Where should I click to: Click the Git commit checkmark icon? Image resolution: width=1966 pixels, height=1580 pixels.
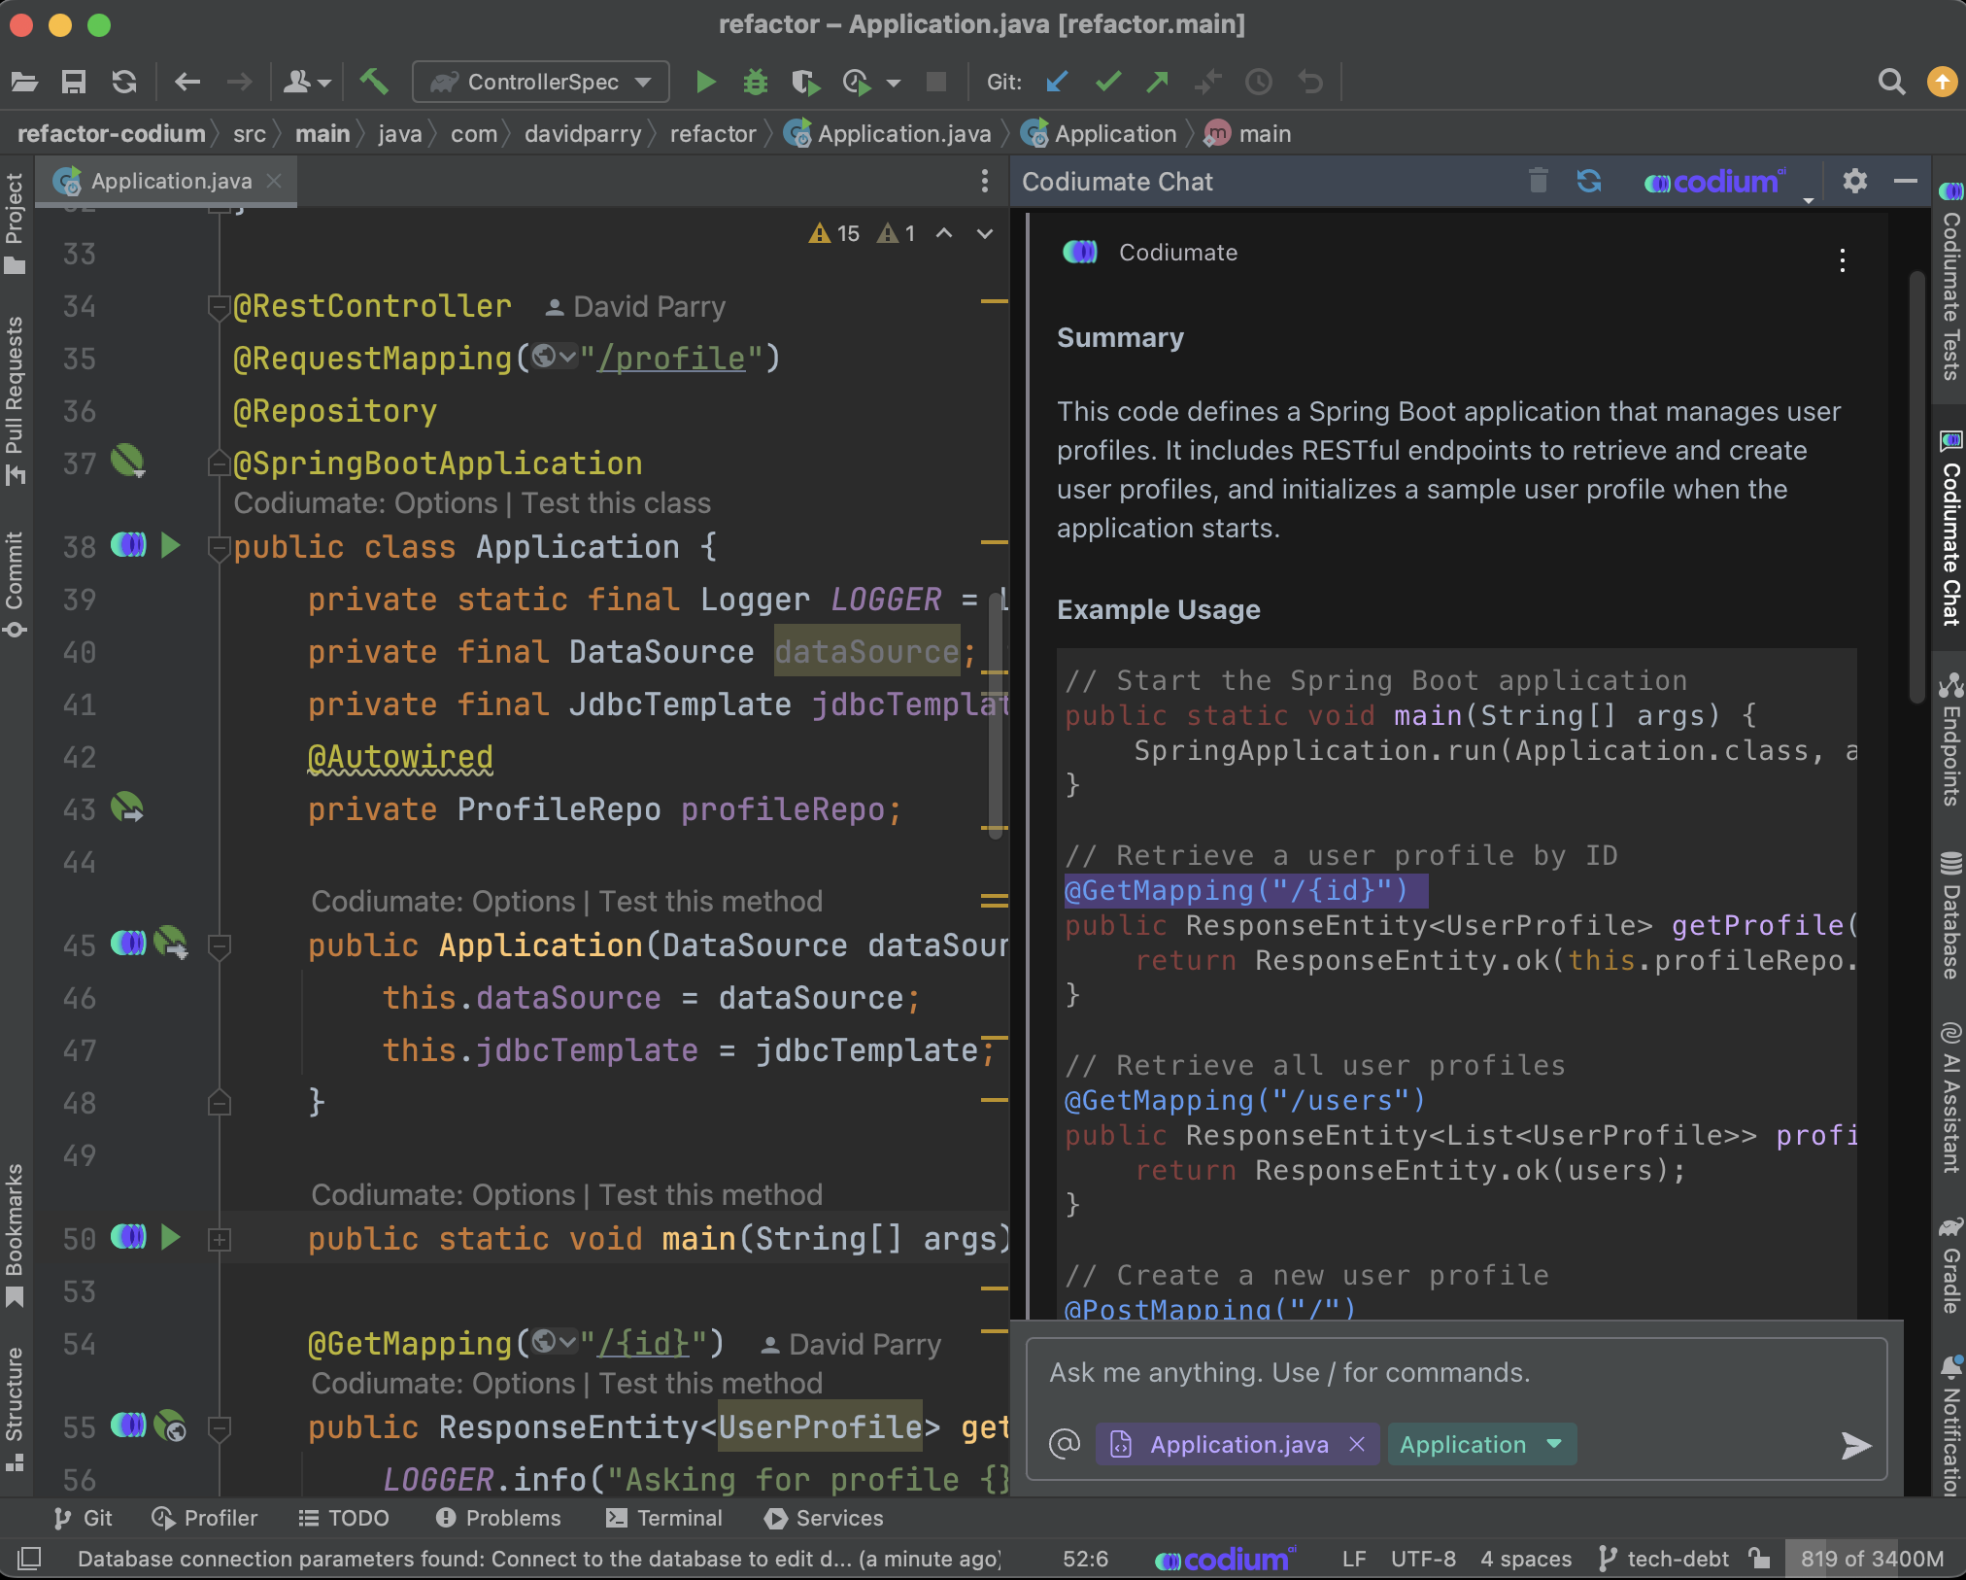[x=1108, y=82]
